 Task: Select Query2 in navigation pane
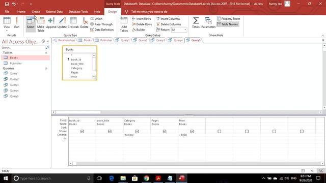(25, 79)
